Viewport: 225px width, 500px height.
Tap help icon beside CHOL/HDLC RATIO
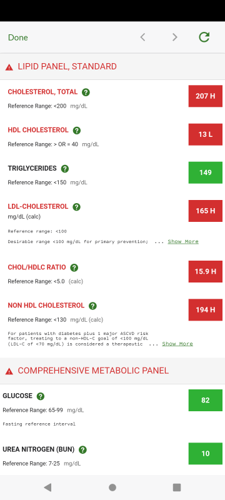(x=74, y=267)
